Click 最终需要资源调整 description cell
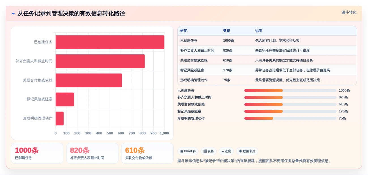The image size is (368, 175). (287, 80)
